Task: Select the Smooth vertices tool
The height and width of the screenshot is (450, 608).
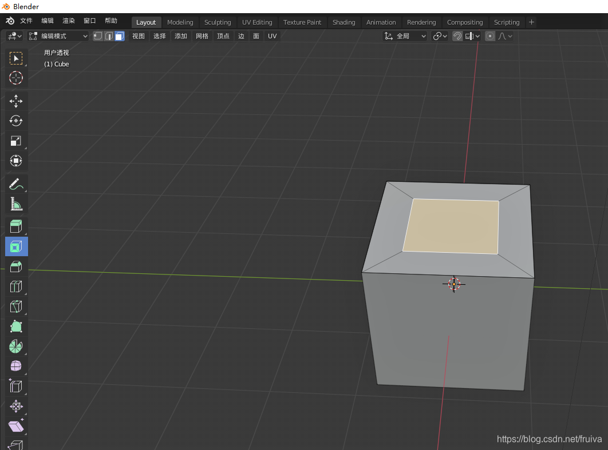Action: [x=16, y=366]
